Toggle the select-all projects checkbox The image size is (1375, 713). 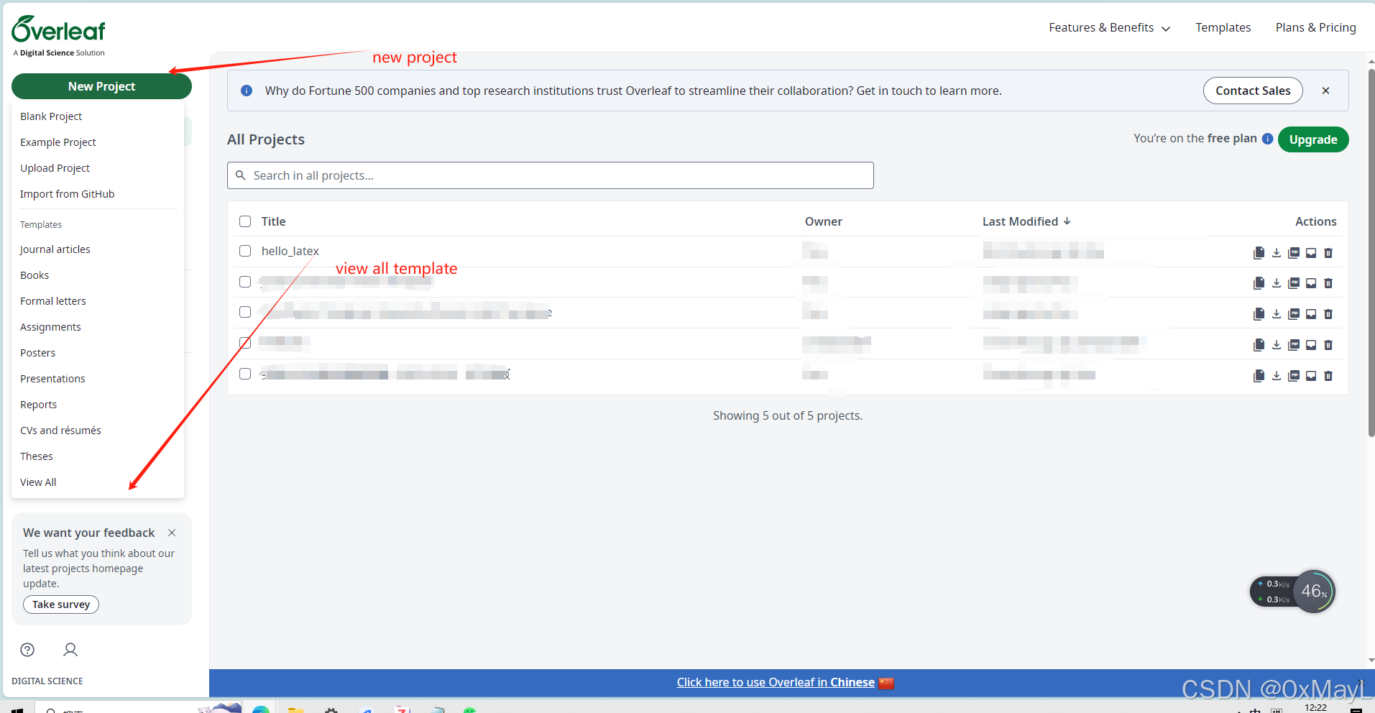point(245,221)
